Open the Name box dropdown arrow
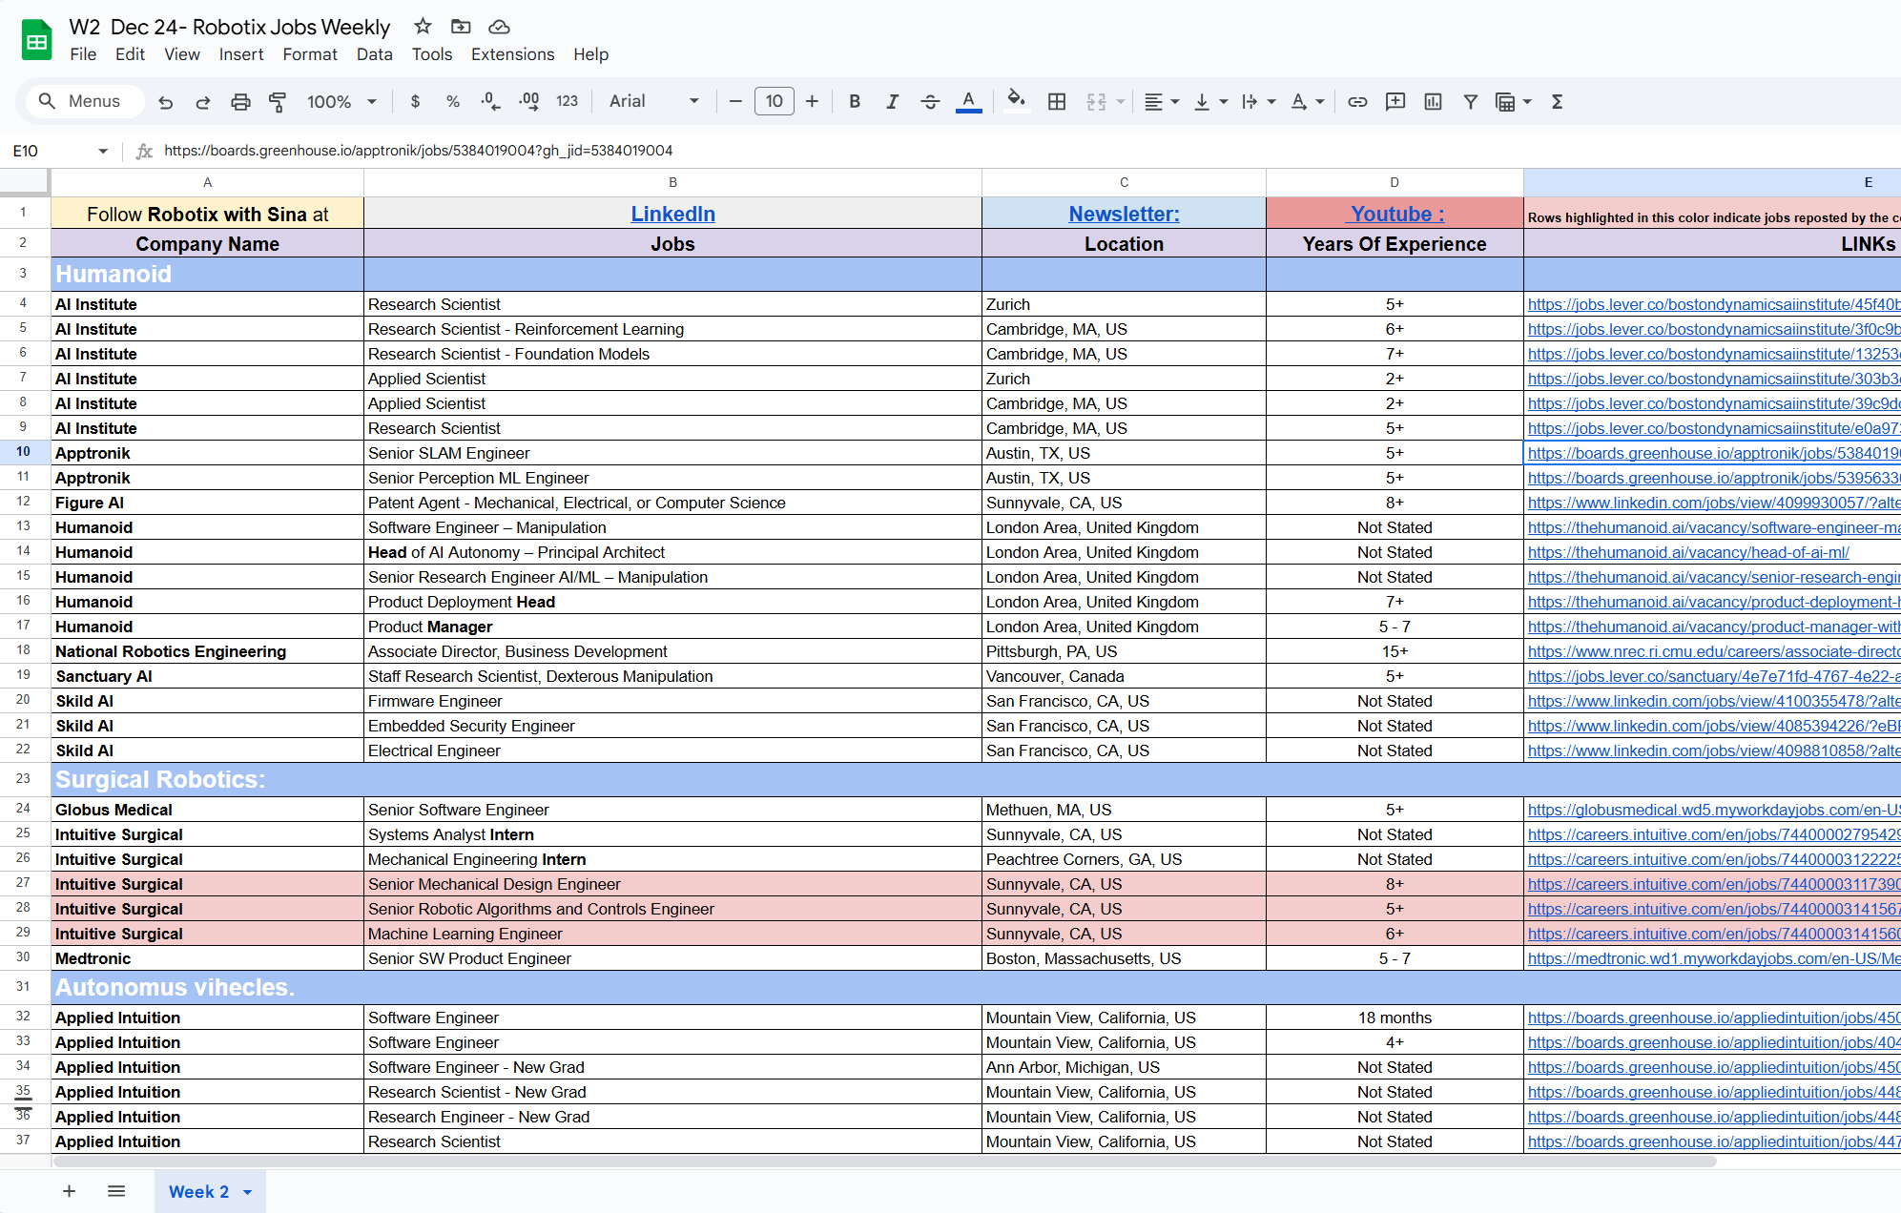This screenshot has height=1213, width=1901. pyautogui.click(x=103, y=151)
